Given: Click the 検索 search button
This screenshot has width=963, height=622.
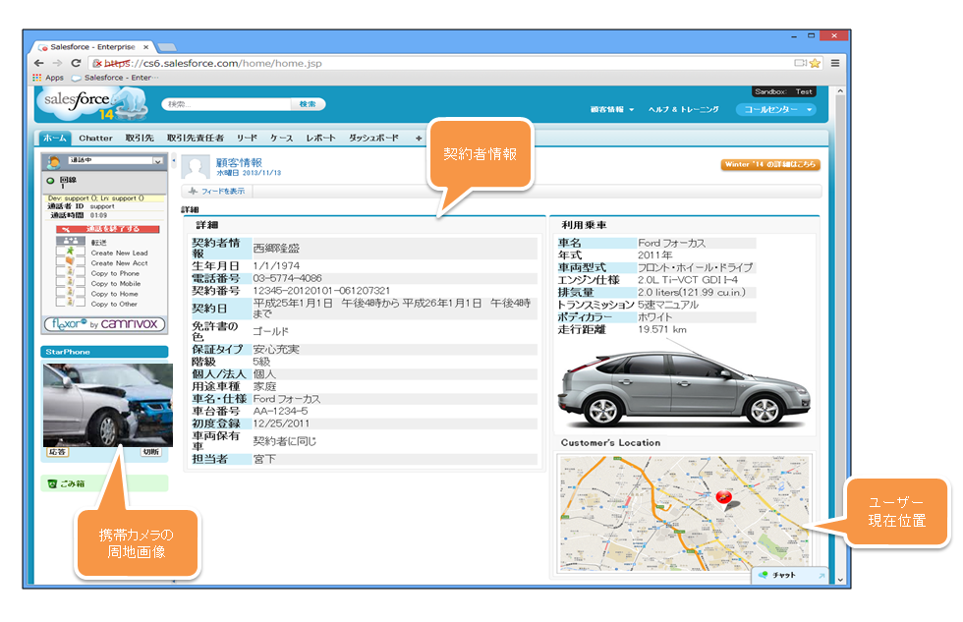Looking at the screenshot, I should pyautogui.click(x=308, y=104).
